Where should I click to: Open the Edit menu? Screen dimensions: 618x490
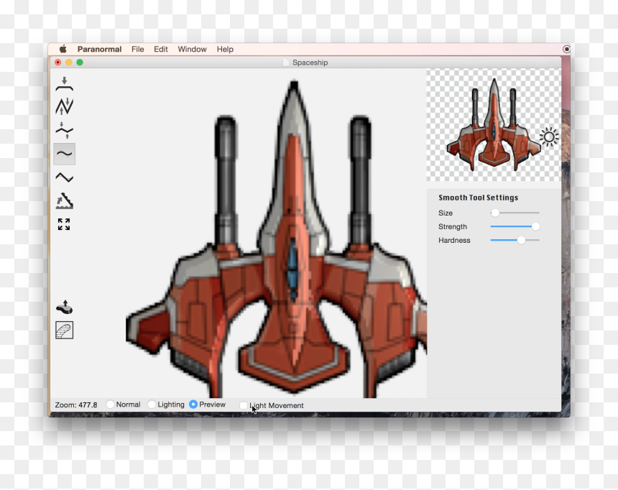coord(161,50)
